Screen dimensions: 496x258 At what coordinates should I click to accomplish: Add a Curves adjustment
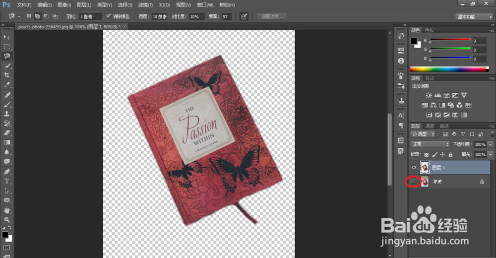pyautogui.click(x=447, y=95)
